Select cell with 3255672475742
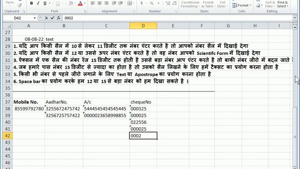Screen dimensions: 300x169 [64, 108]
